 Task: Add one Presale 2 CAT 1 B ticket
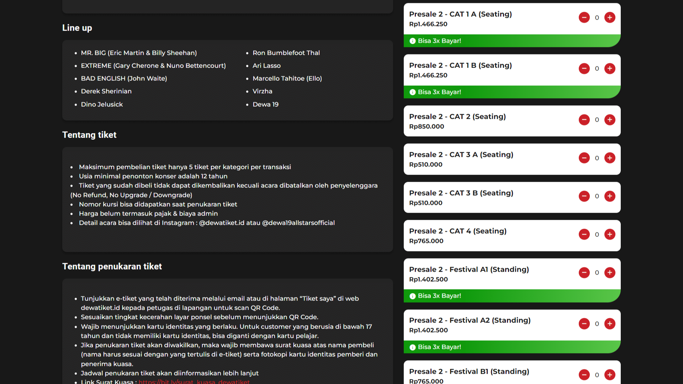tap(610, 69)
